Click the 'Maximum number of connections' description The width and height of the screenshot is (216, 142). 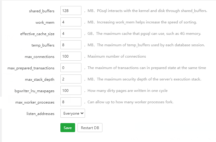117,56
